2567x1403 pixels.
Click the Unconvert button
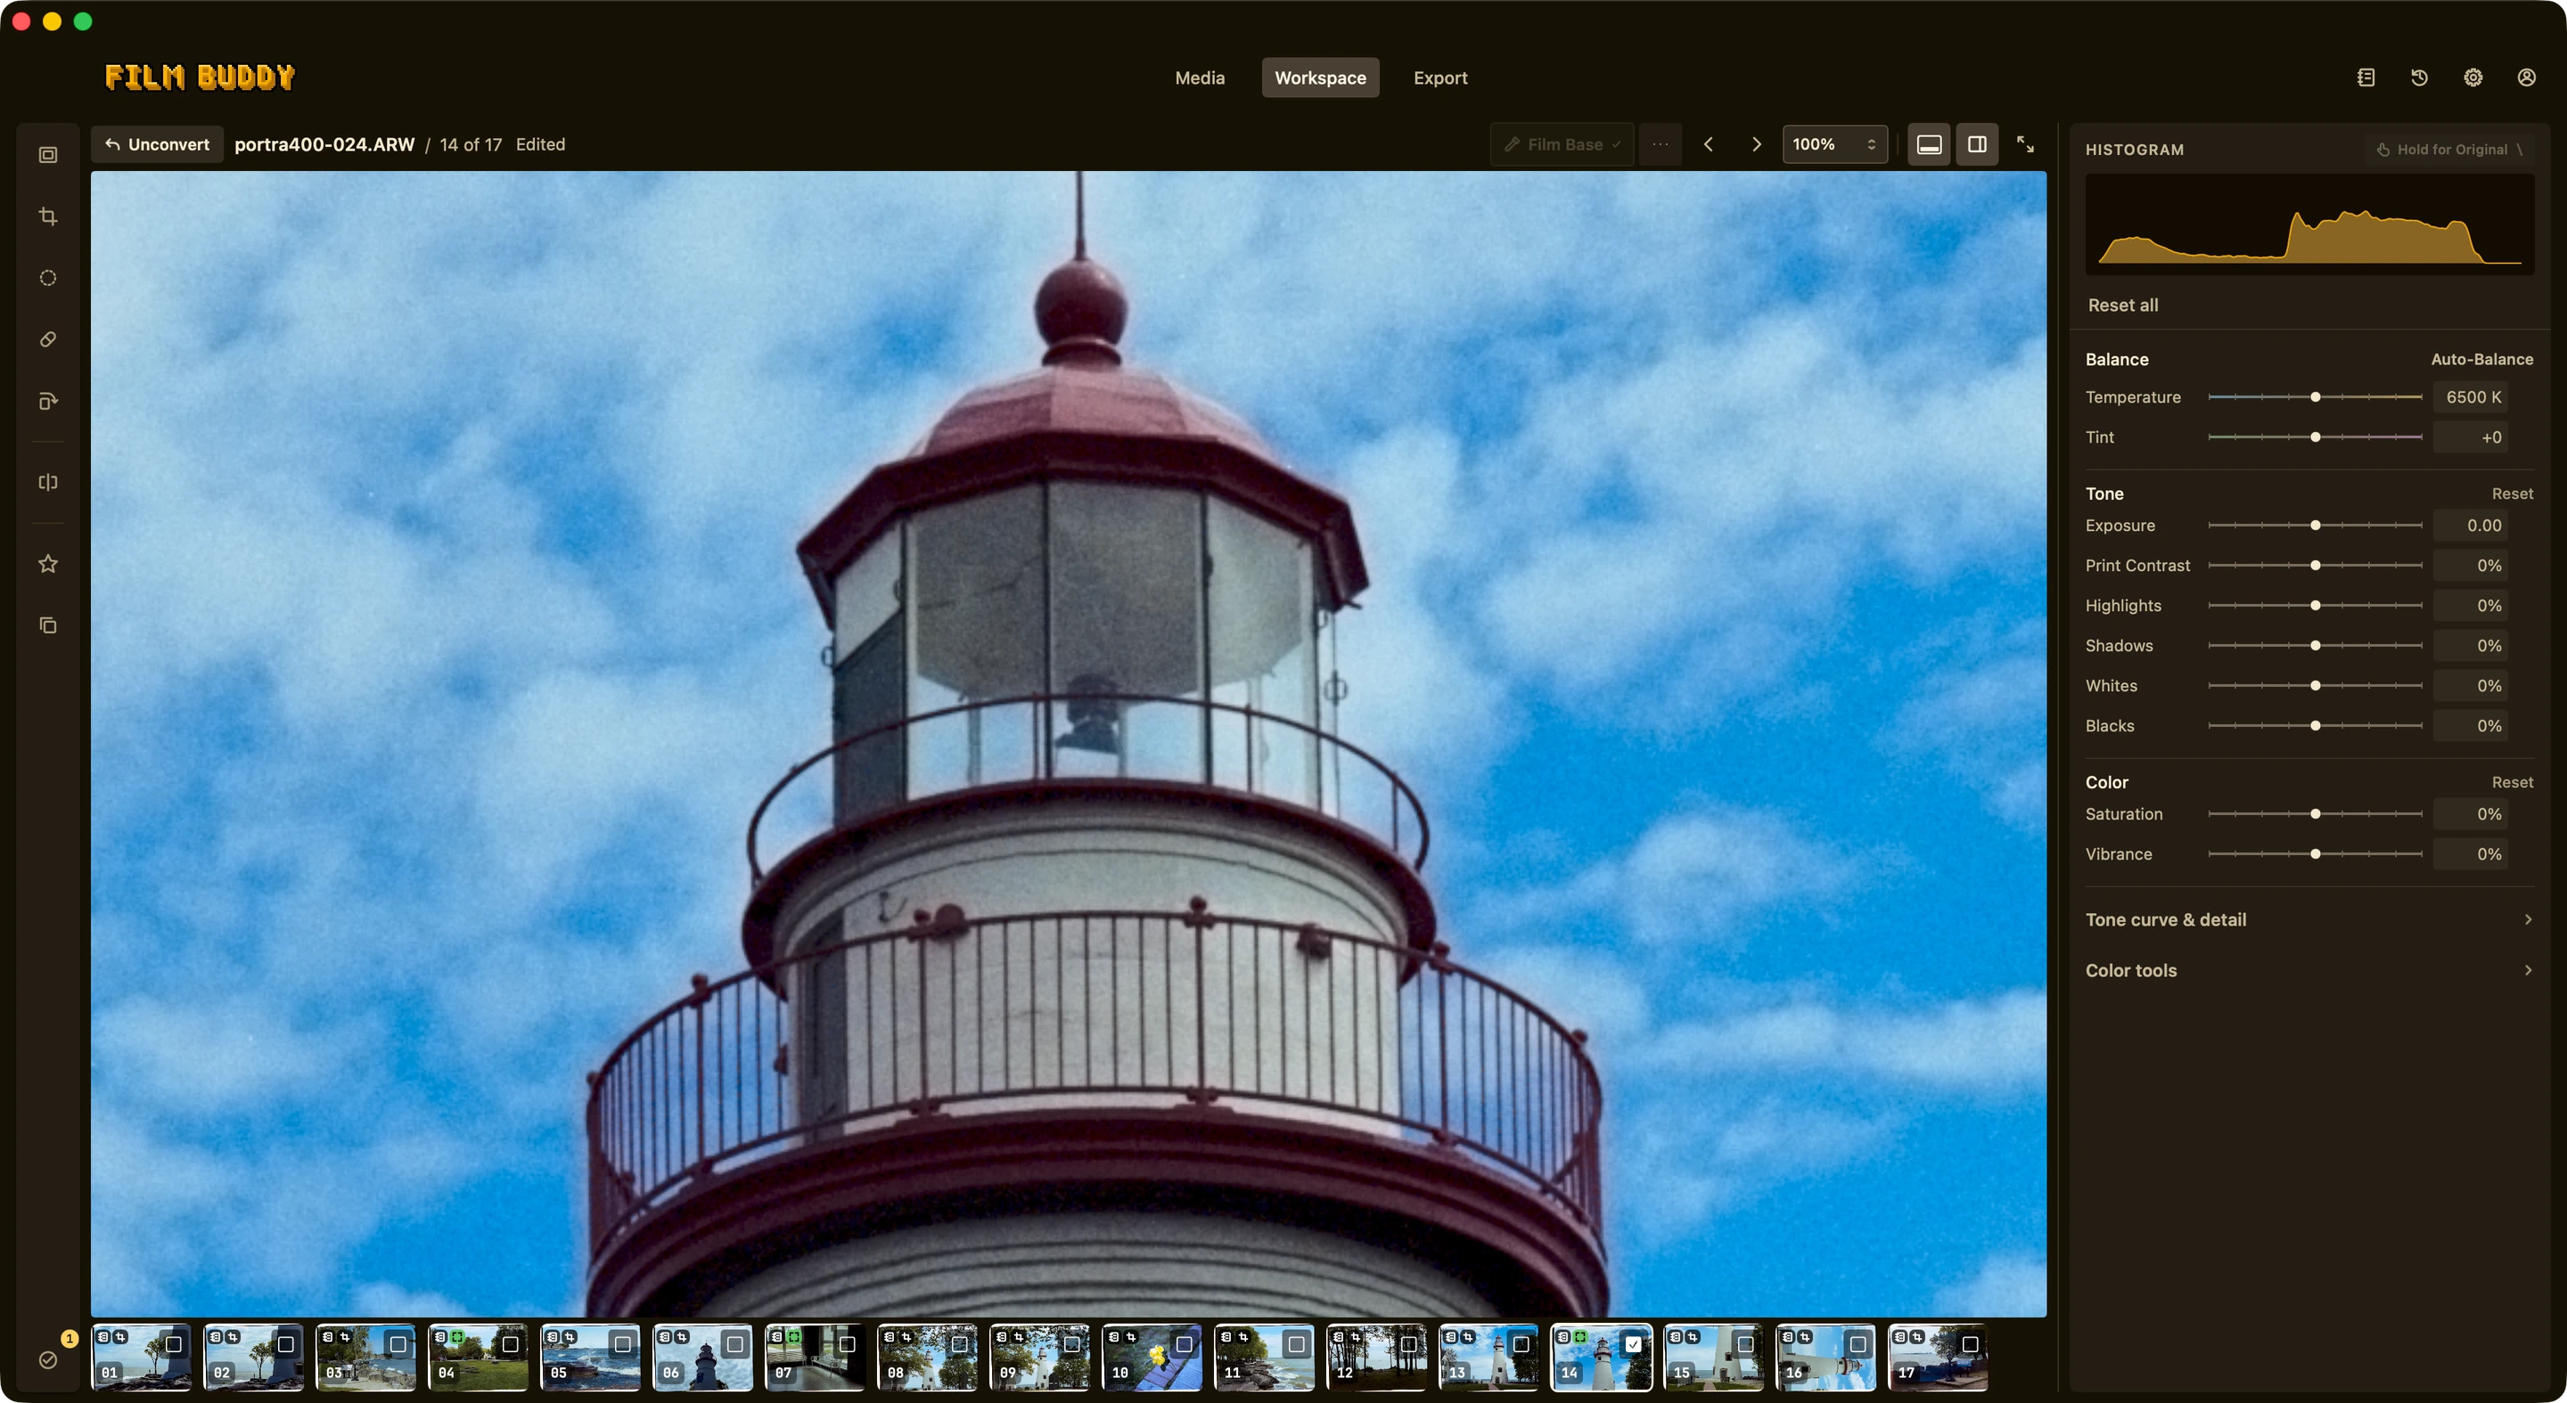[x=158, y=144]
